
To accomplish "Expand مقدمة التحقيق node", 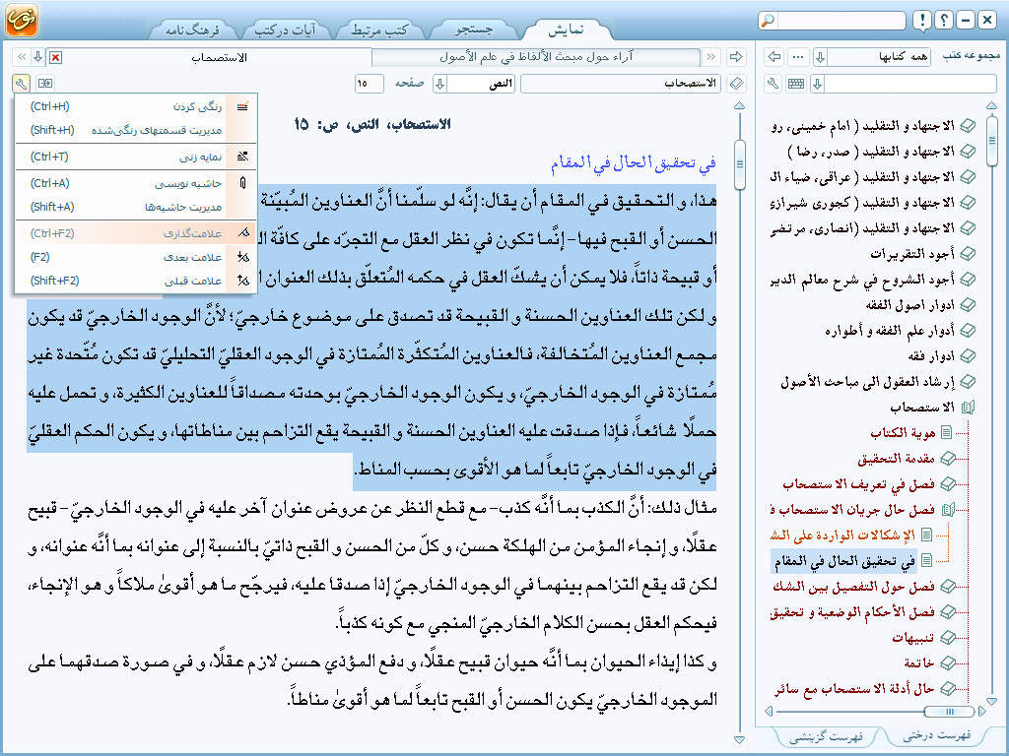I will [947, 459].
